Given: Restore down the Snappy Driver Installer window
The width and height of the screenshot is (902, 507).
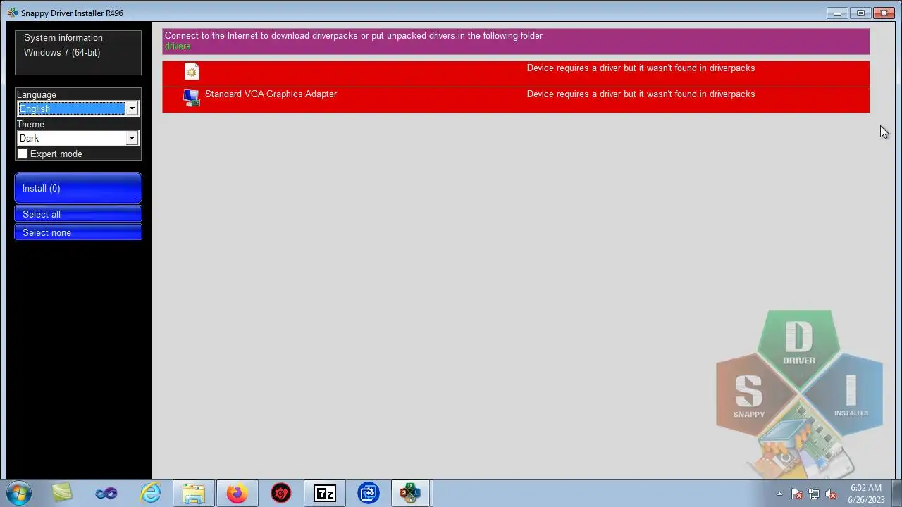Looking at the screenshot, I should (860, 13).
